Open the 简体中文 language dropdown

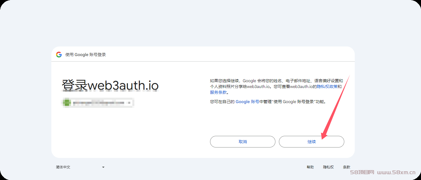80,167
